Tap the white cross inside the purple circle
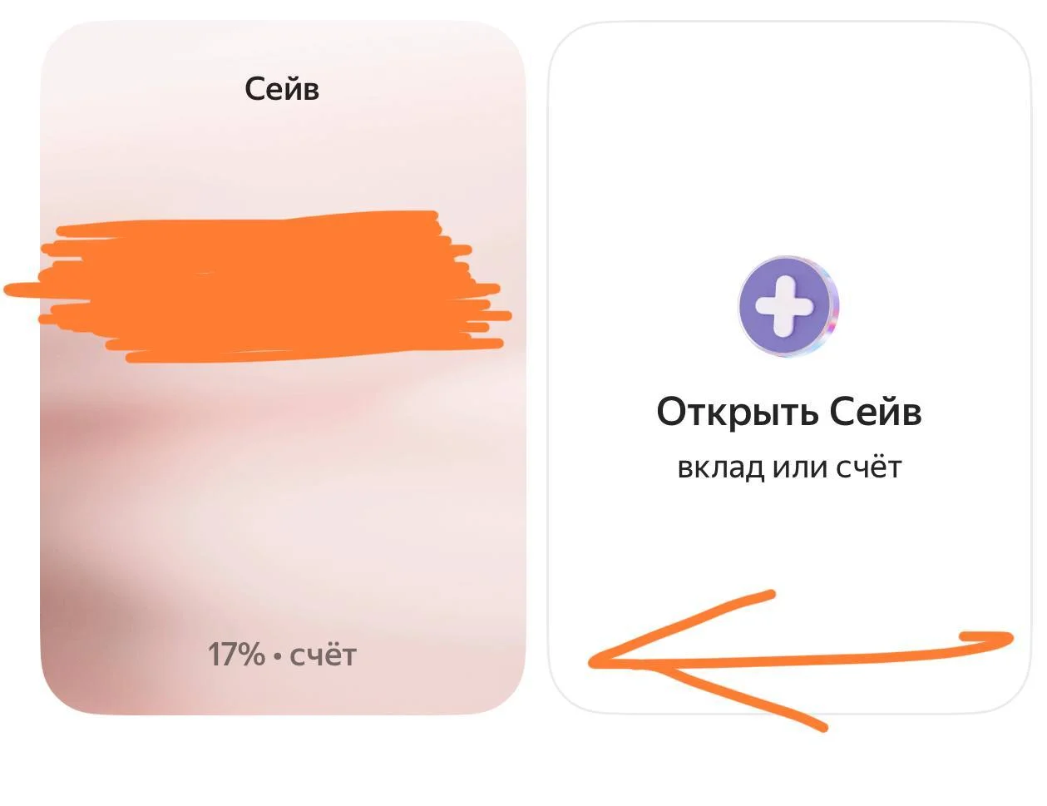The width and height of the screenshot is (1047, 806). point(786,306)
